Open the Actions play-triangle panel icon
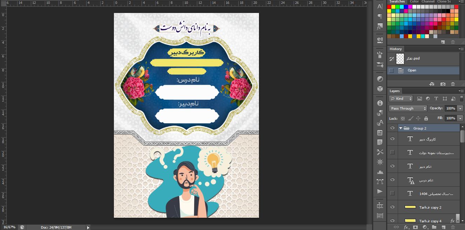 [380, 191]
